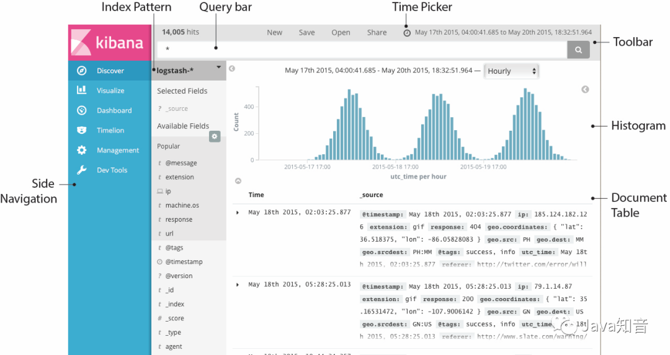
Task: Click the Popular fields heading
Action: click(x=168, y=146)
